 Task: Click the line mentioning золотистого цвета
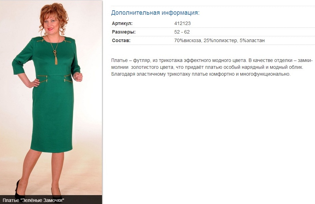(x=207, y=67)
